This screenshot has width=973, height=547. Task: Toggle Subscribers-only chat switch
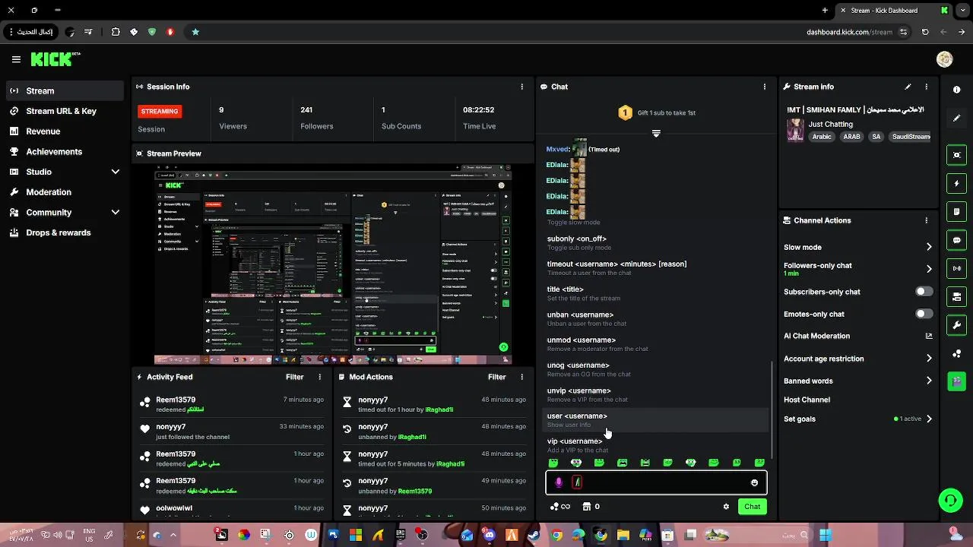[x=924, y=292]
